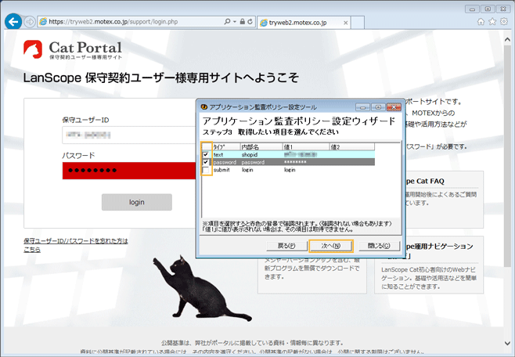Click the 内部名 column header
This screenshot has height=357, width=515.
(261, 147)
